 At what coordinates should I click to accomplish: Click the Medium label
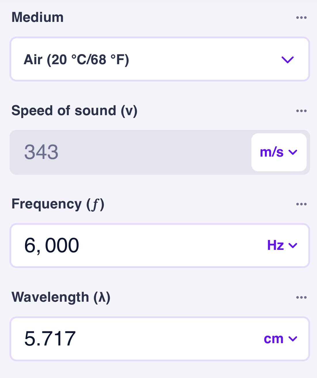[x=37, y=17]
